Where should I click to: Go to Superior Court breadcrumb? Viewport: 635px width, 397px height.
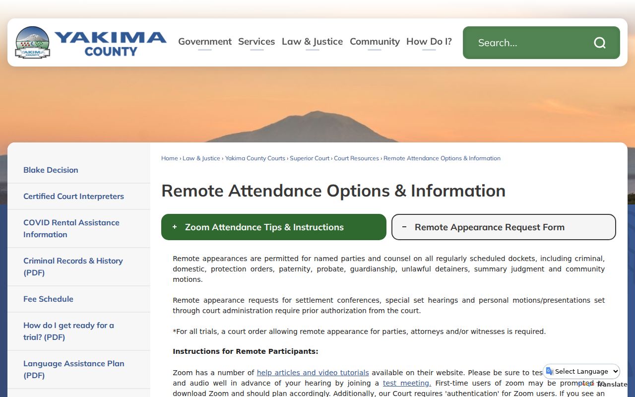tap(310, 158)
